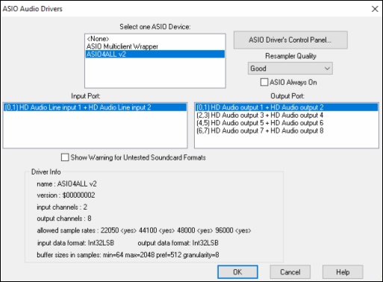Open the Good resampler quality combo box
This screenshot has height=282, width=383.
290,69
